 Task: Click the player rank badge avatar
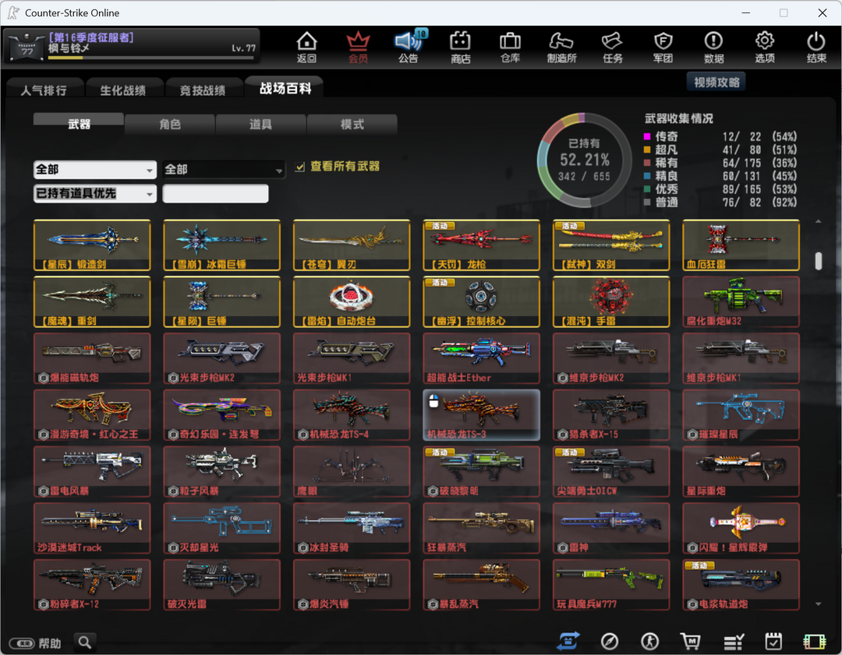pyautogui.click(x=27, y=47)
